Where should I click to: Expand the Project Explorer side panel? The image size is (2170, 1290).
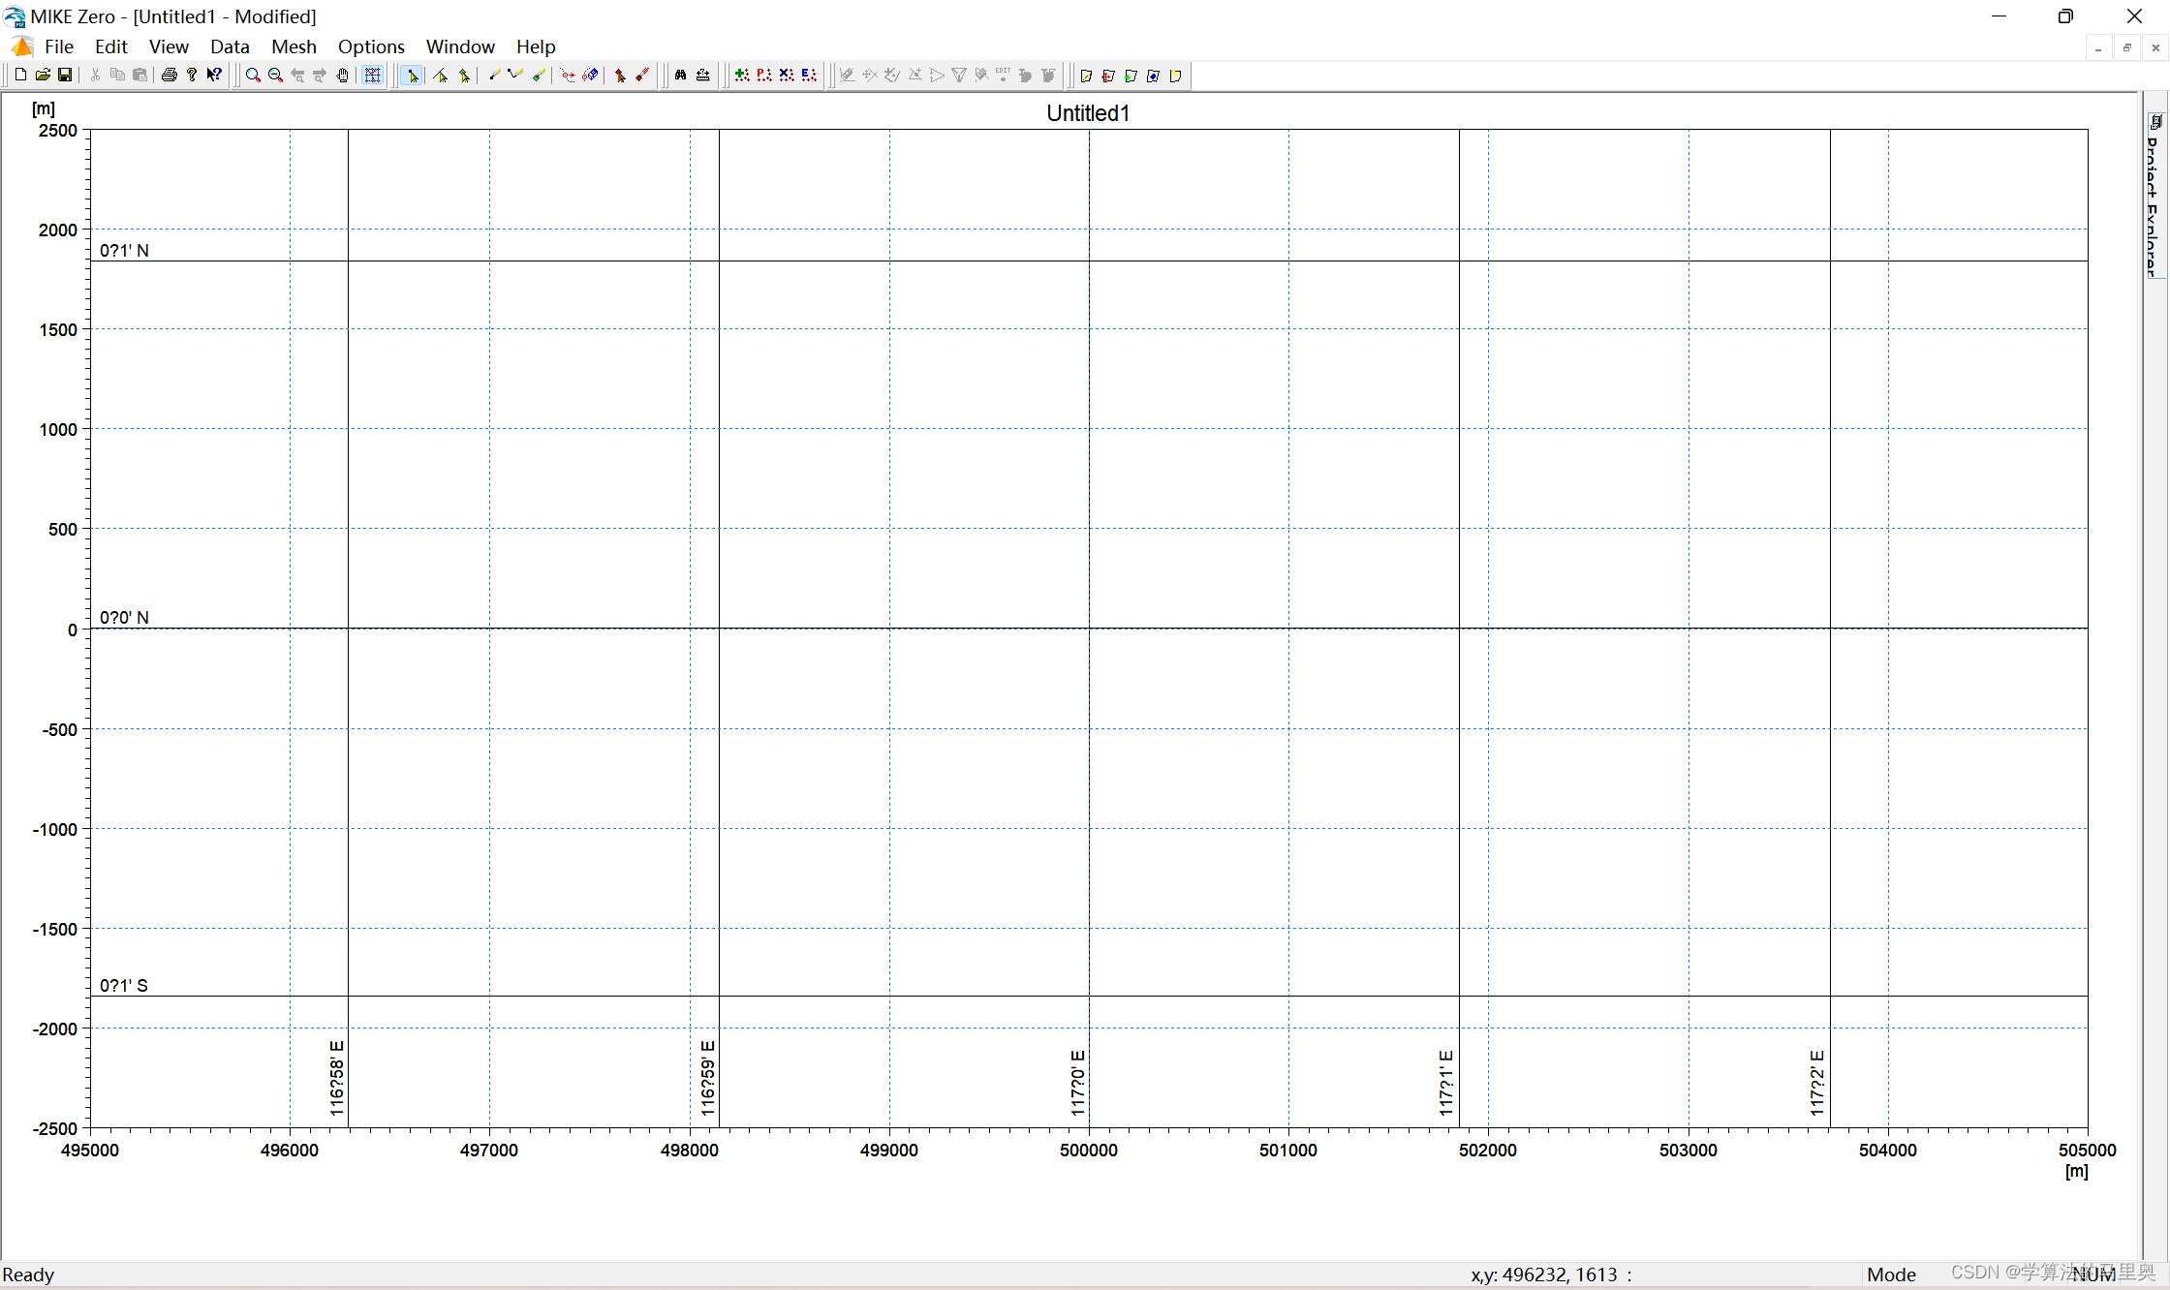coord(2154,194)
